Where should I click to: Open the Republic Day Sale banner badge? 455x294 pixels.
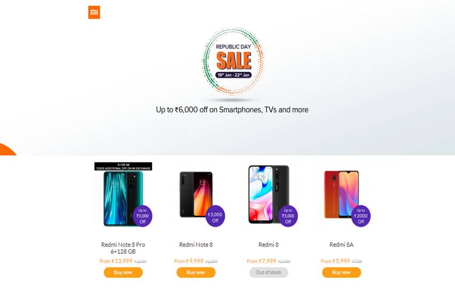[x=233, y=61]
